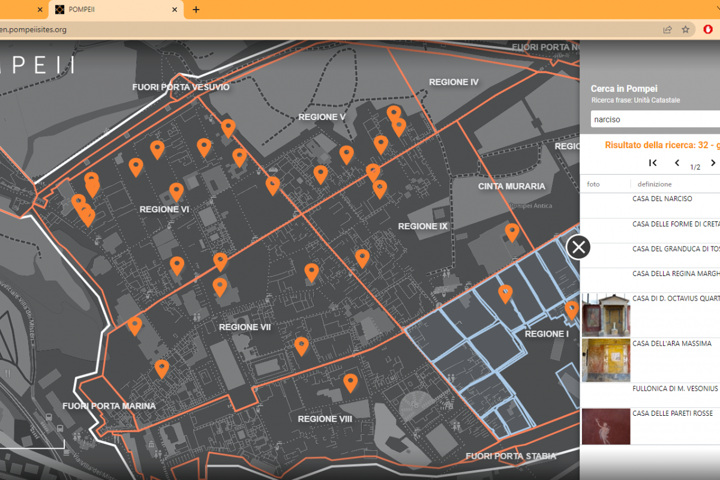Image resolution: width=720 pixels, height=480 pixels.
Task: Go to previous results page arrow
Action: pos(677,163)
